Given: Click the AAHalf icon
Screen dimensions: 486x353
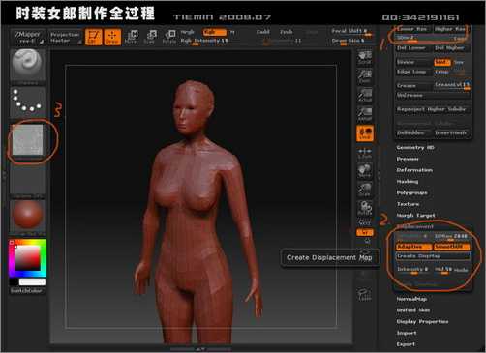Looking at the screenshot, I should pos(365,114).
